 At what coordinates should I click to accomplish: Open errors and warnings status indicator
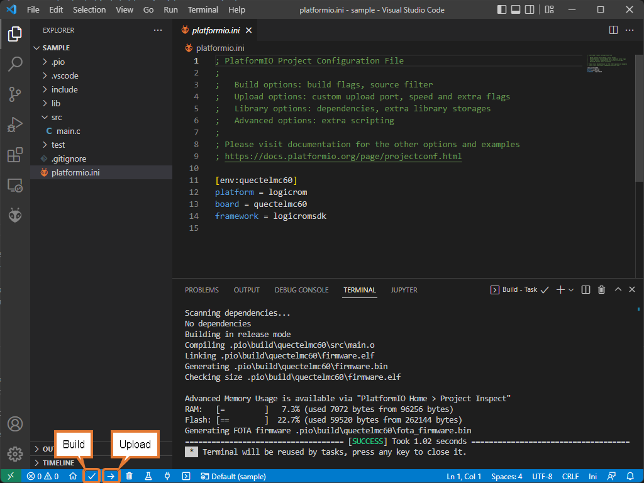[43, 477]
